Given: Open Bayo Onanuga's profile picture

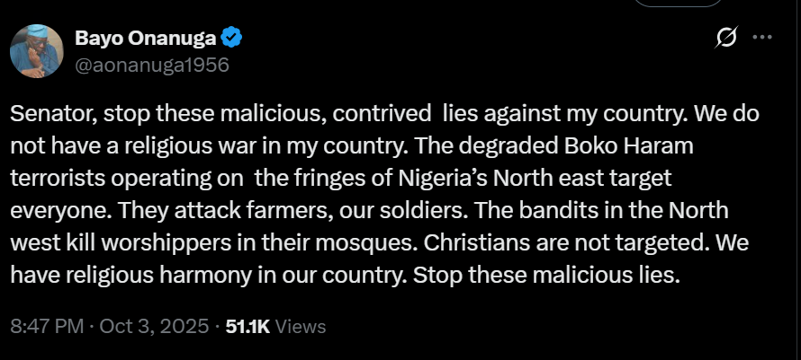Looking at the screenshot, I should tap(36, 50).
